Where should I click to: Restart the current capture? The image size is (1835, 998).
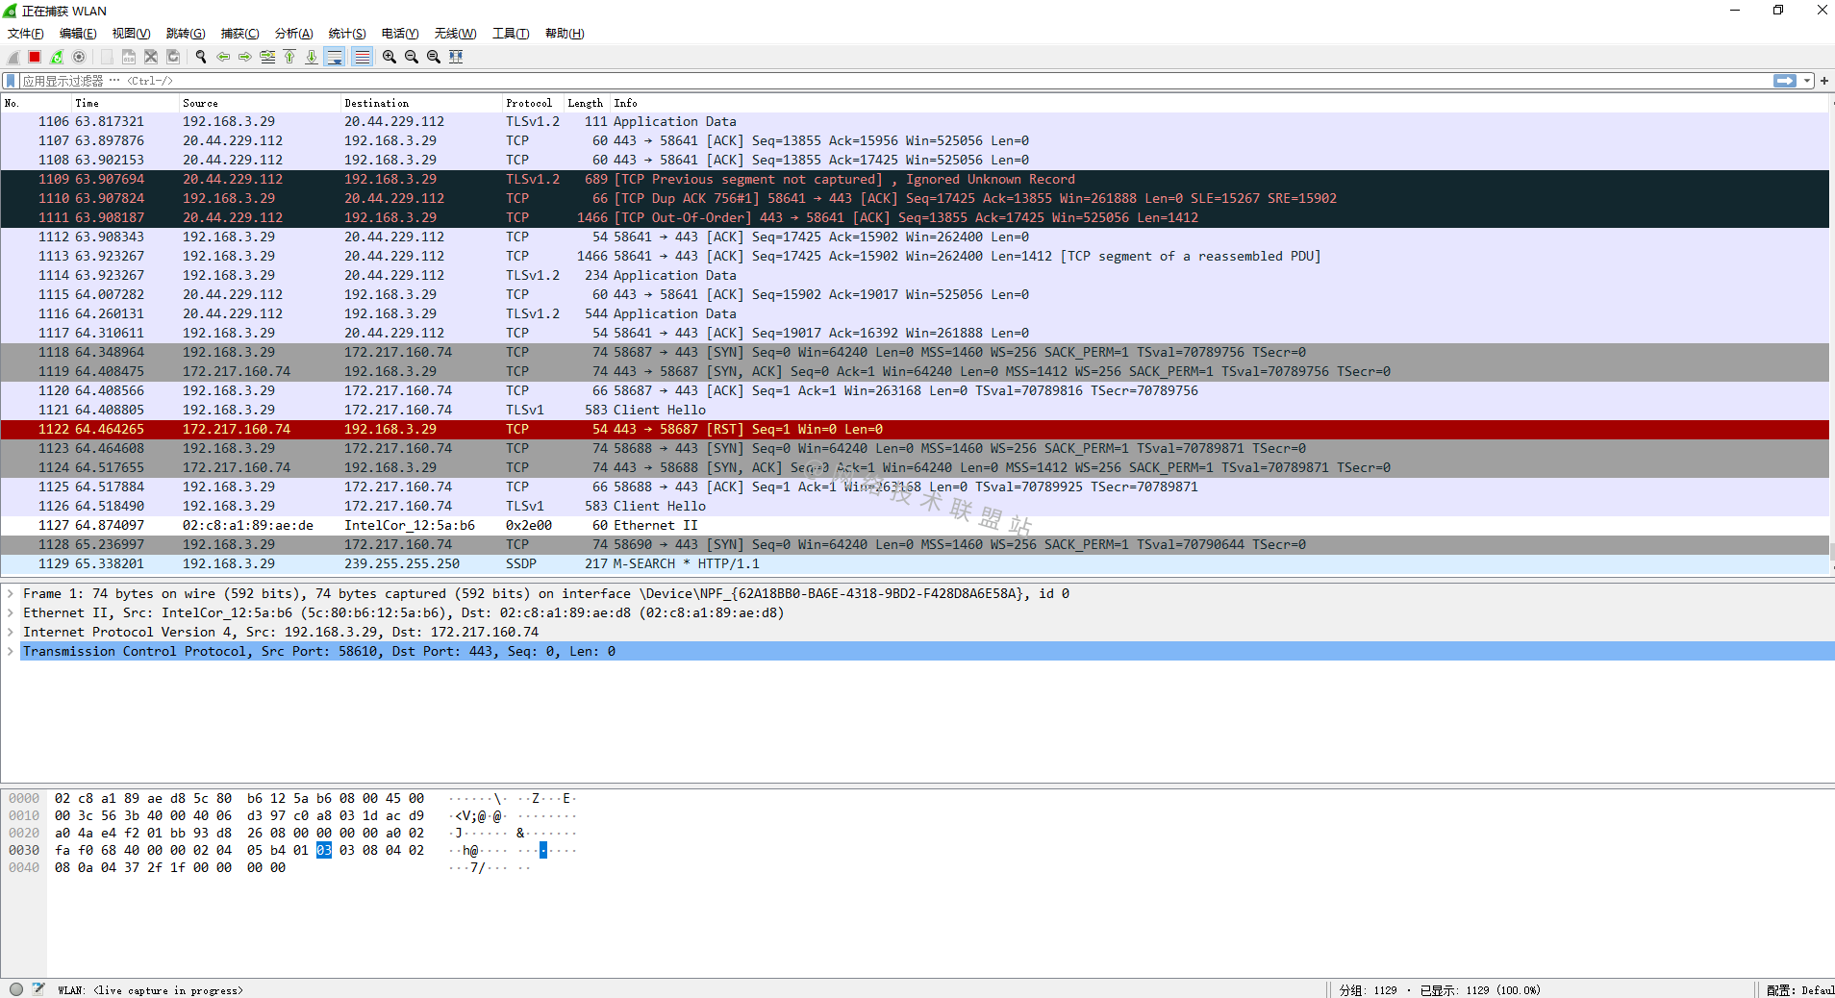[57, 57]
